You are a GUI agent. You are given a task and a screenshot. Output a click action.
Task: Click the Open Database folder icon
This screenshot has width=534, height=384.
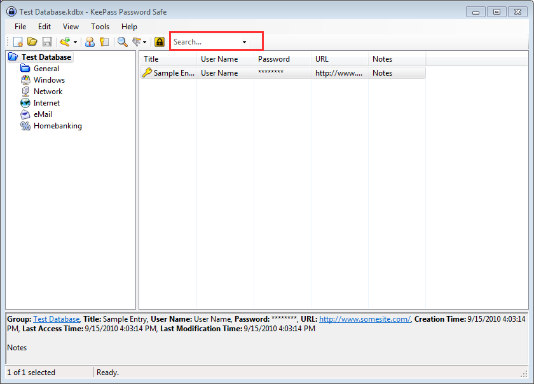[32, 41]
